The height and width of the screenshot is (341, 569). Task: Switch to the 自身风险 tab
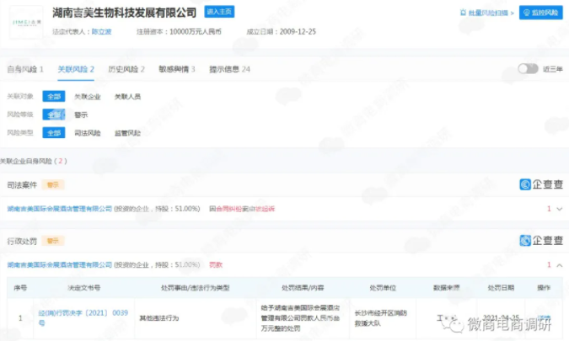[x=24, y=69]
